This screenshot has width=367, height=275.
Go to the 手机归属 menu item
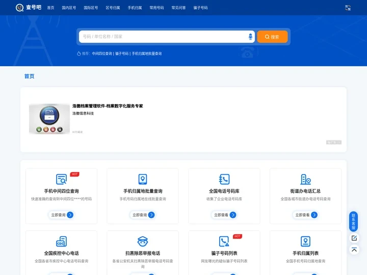click(135, 8)
